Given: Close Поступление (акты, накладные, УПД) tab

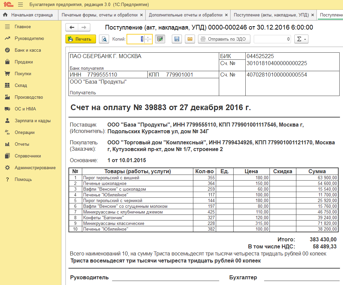Looking at the screenshot, I should click(312, 15).
